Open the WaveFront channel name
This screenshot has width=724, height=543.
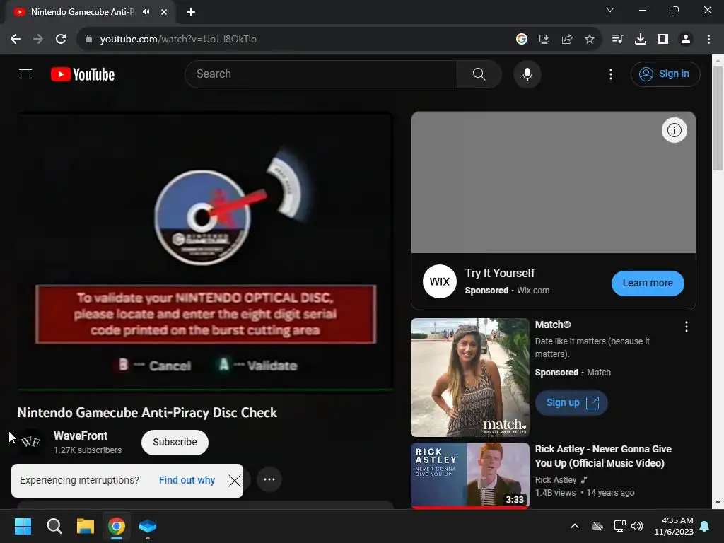(x=81, y=436)
